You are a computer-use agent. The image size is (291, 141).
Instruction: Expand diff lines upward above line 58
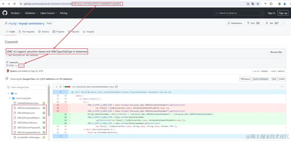pyautogui.click(x=60, y=92)
